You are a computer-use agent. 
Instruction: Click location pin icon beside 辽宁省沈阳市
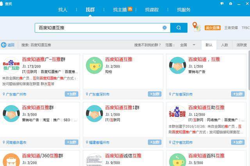(x=170, y=142)
